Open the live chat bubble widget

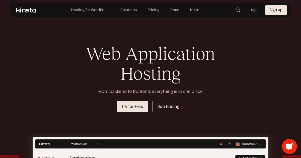pyautogui.click(x=289, y=146)
